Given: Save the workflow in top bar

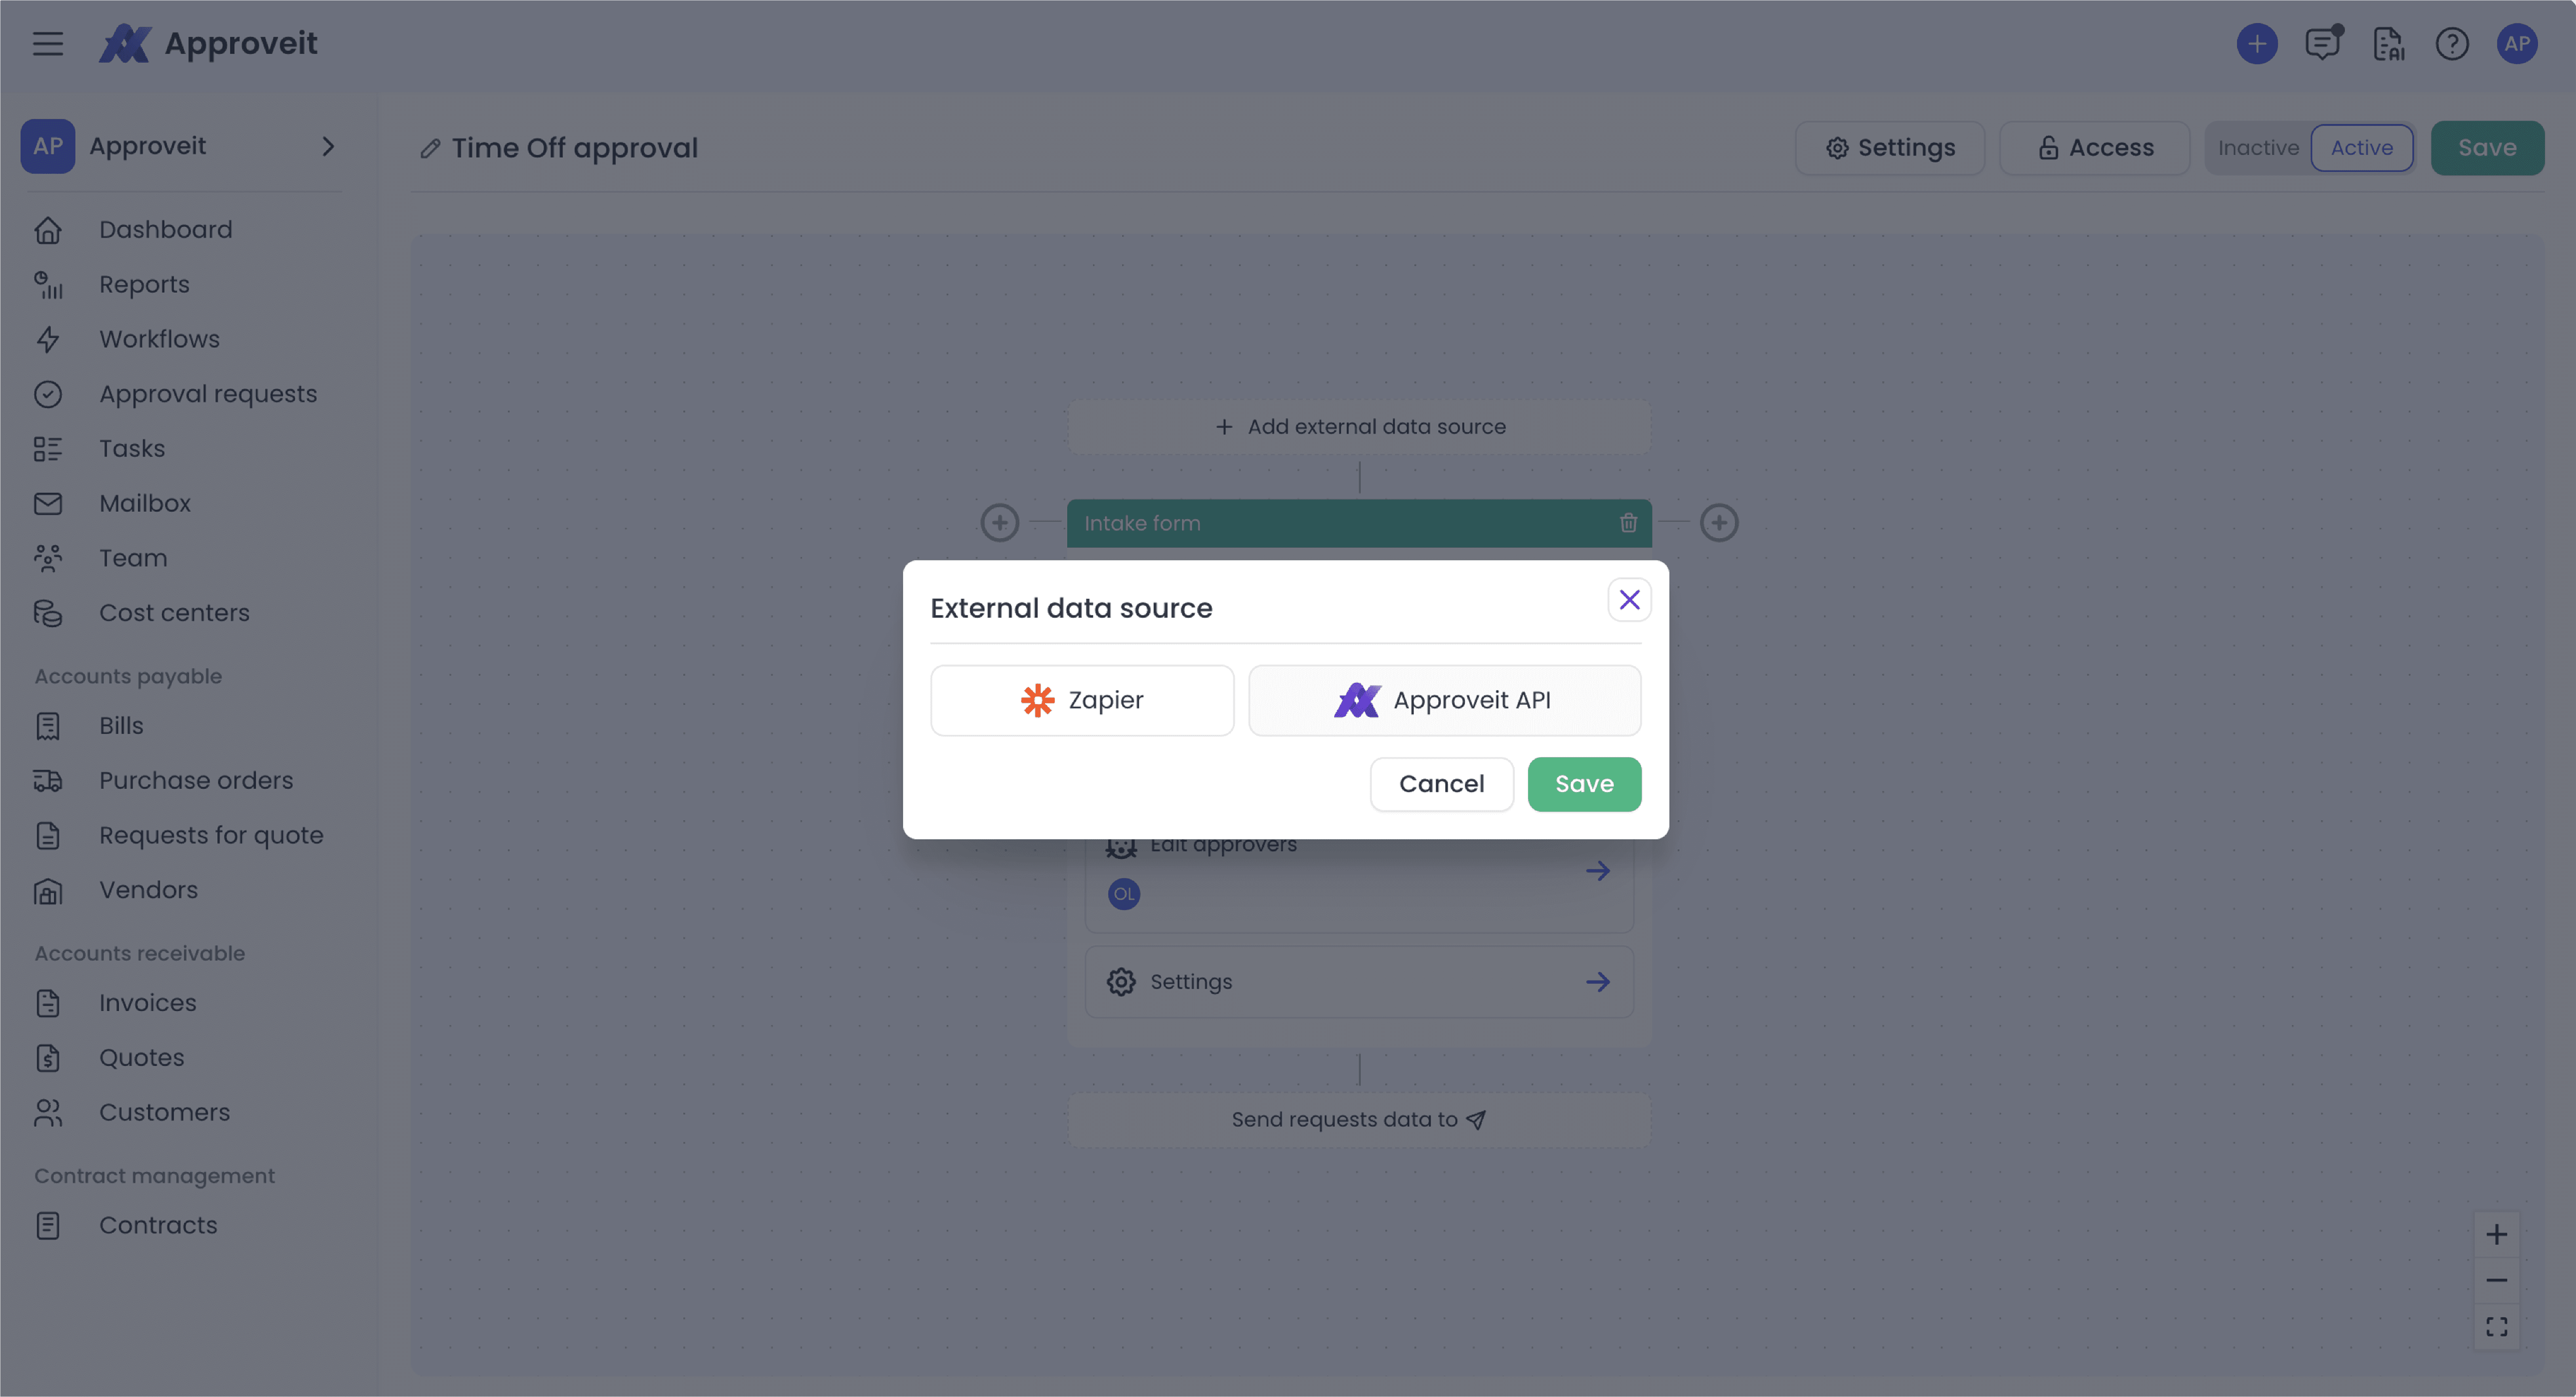Looking at the screenshot, I should tap(2487, 148).
